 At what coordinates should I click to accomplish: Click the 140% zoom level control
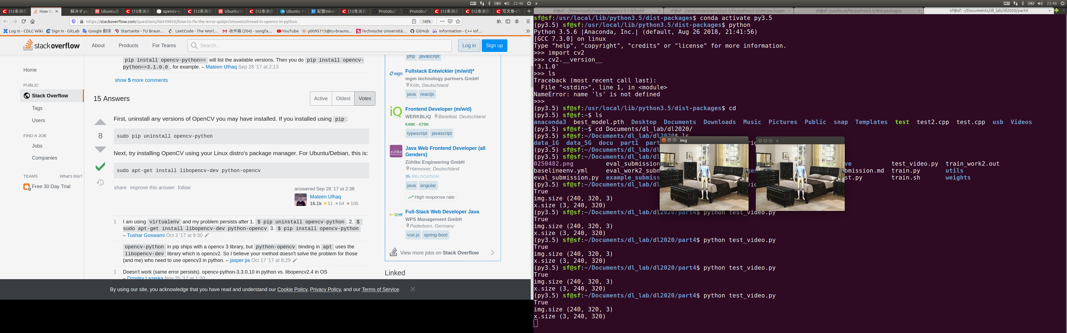point(427,22)
